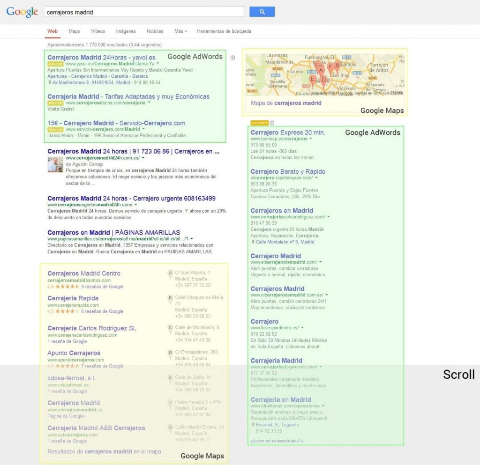Click the map thumbnail of Madrid
Image resolution: width=480 pixels, height=465 pixels.
pos(324,75)
